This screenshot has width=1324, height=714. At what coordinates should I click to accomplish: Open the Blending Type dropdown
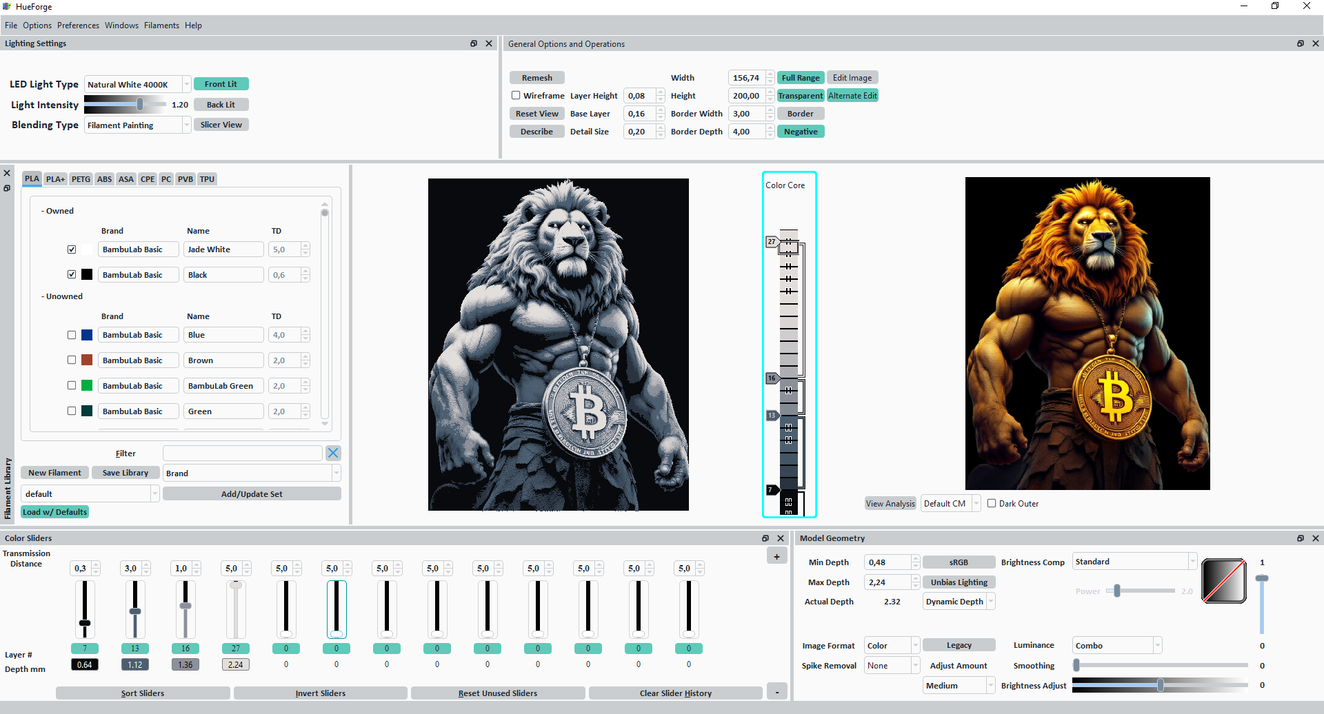[138, 125]
